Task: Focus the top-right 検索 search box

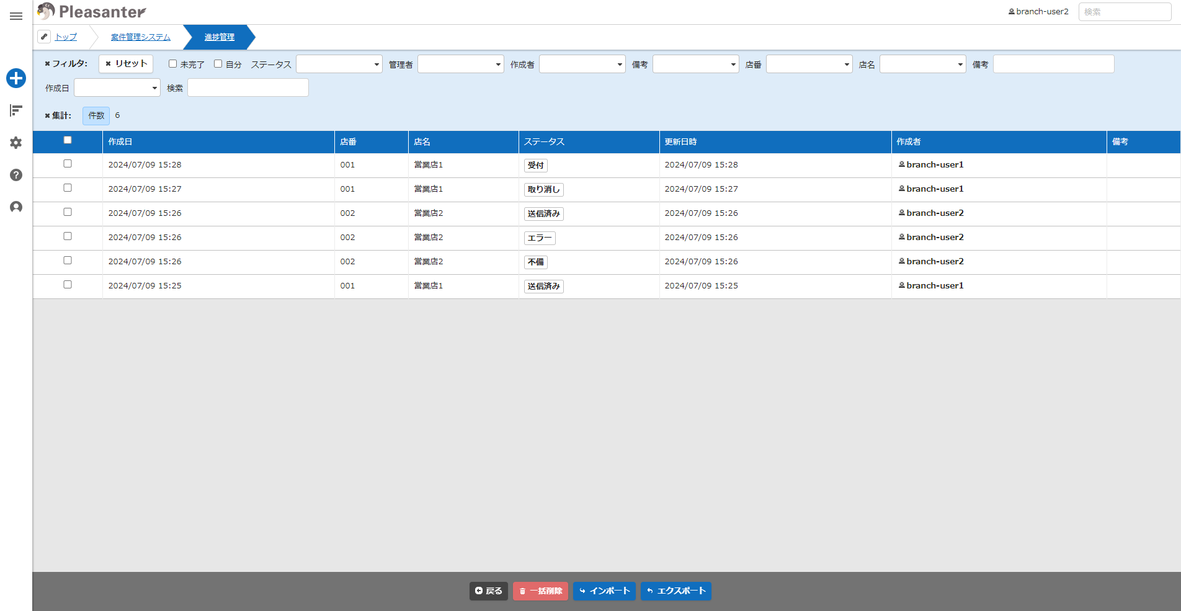Action: [x=1125, y=12]
